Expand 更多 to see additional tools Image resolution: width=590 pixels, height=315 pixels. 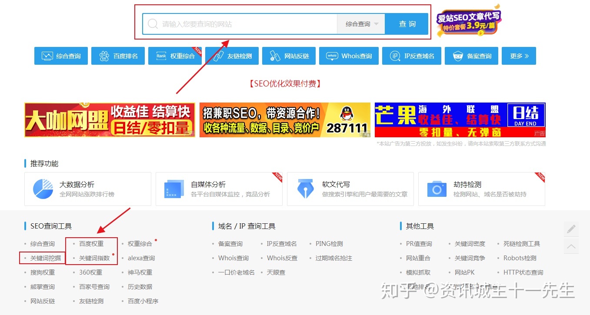click(x=518, y=56)
